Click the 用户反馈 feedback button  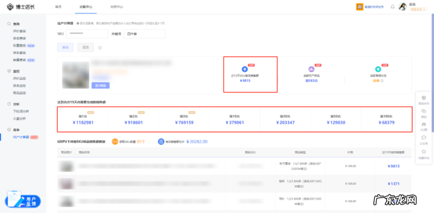(x=23, y=199)
